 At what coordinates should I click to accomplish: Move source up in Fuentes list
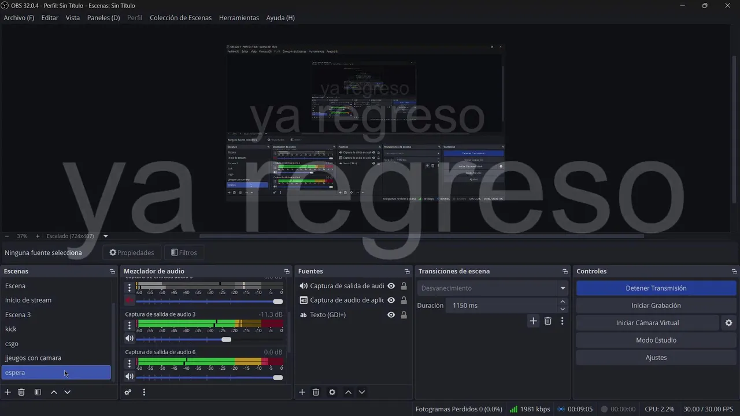tap(348, 392)
